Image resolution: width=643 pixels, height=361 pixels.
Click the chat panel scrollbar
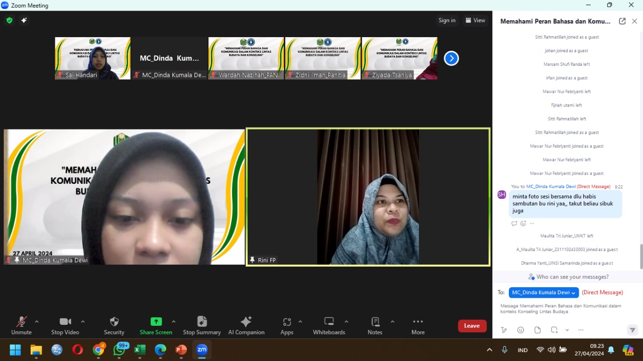click(x=640, y=257)
